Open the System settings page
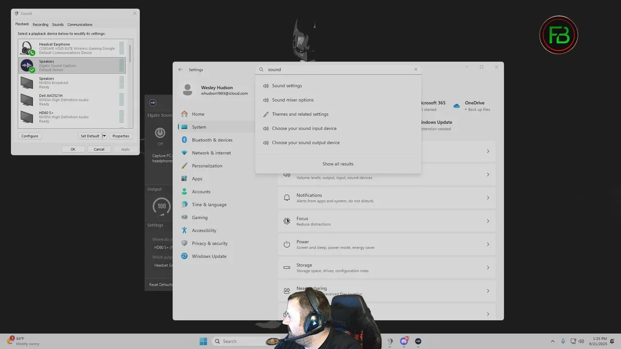 coord(215,127)
